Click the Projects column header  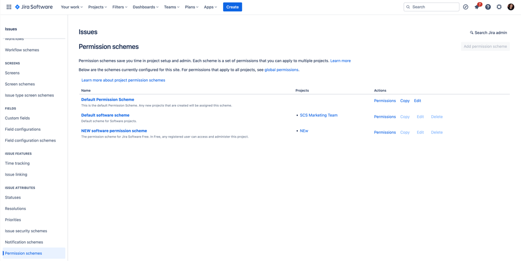tap(302, 90)
